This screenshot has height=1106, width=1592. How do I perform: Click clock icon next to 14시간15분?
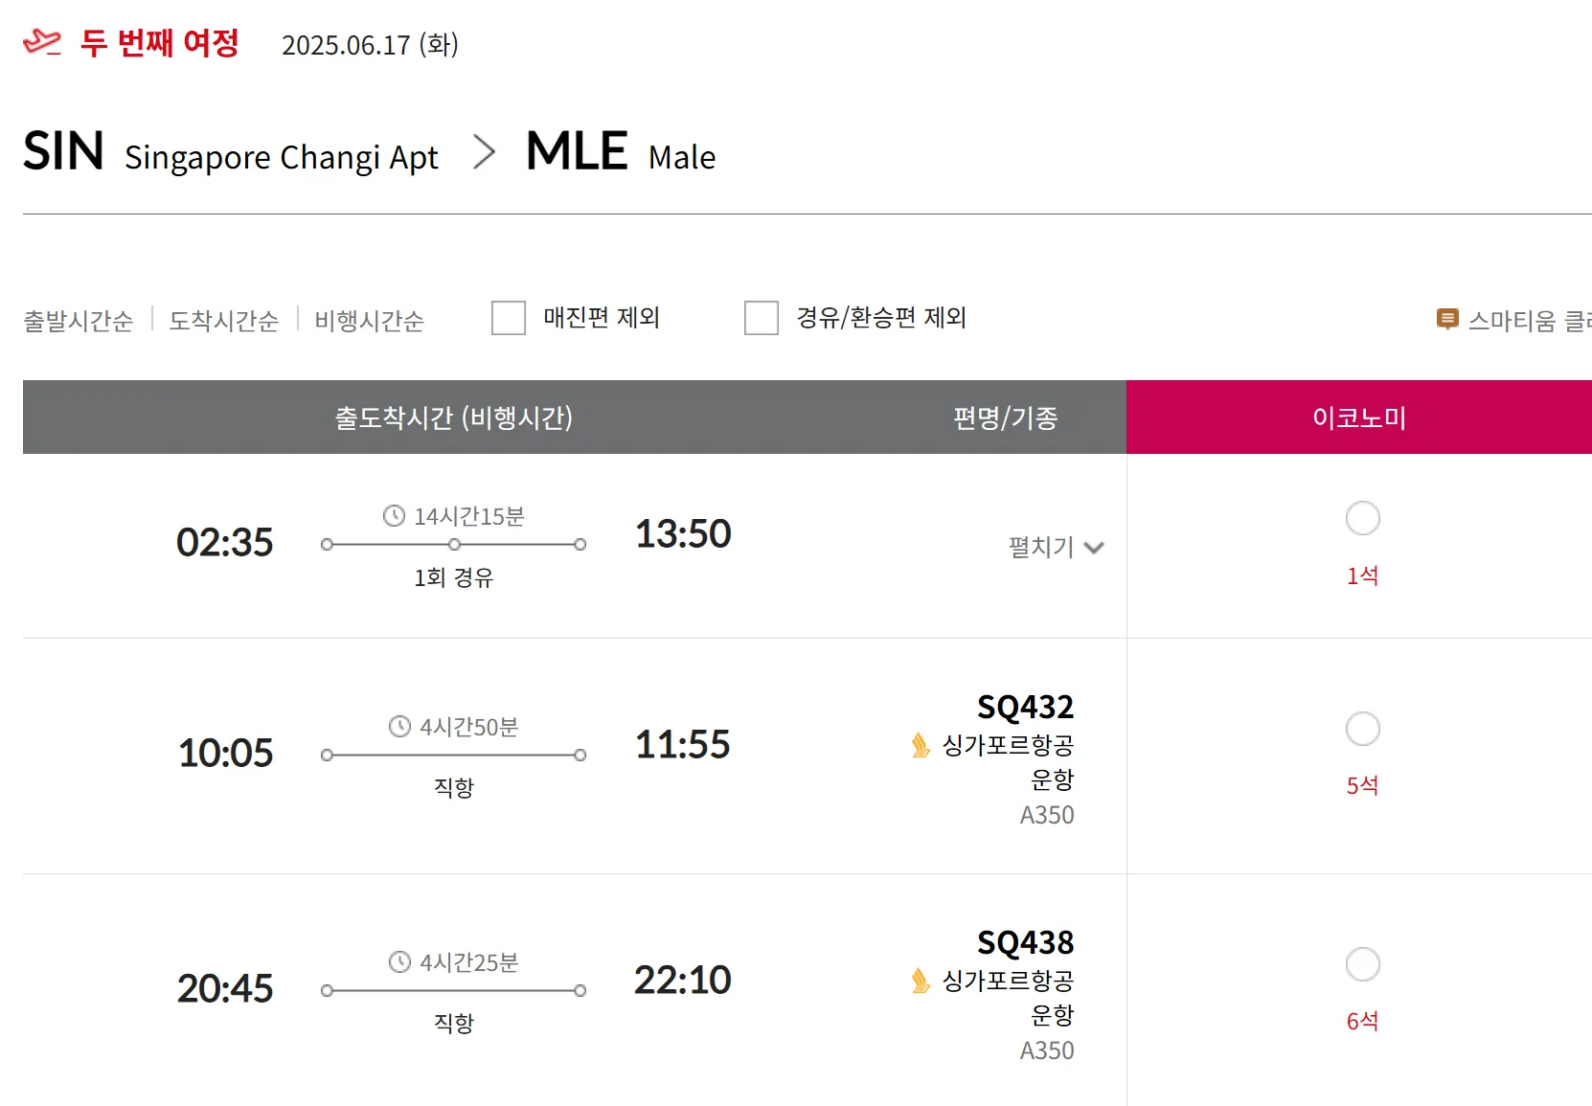[394, 516]
